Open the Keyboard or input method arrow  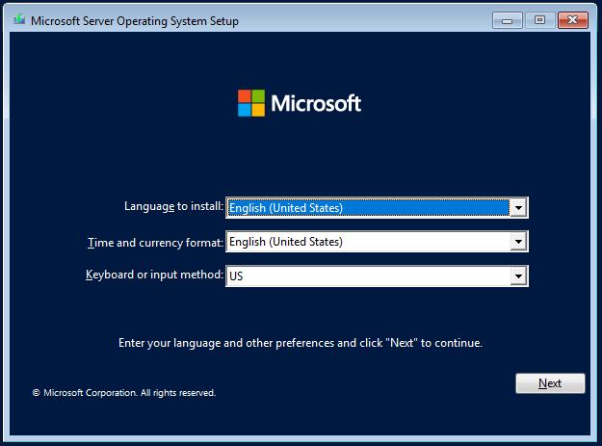point(518,275)
